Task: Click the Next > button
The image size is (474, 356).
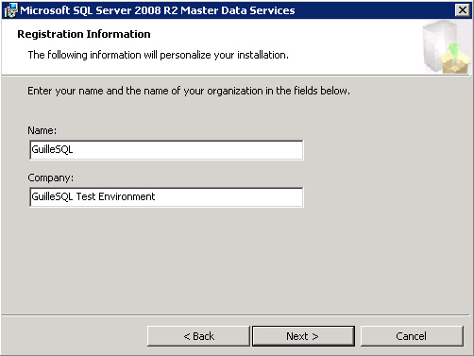Action: click(x=303, y=336)
